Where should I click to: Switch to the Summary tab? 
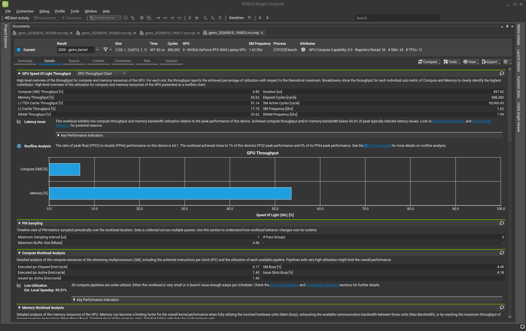[x=25, y=61]
